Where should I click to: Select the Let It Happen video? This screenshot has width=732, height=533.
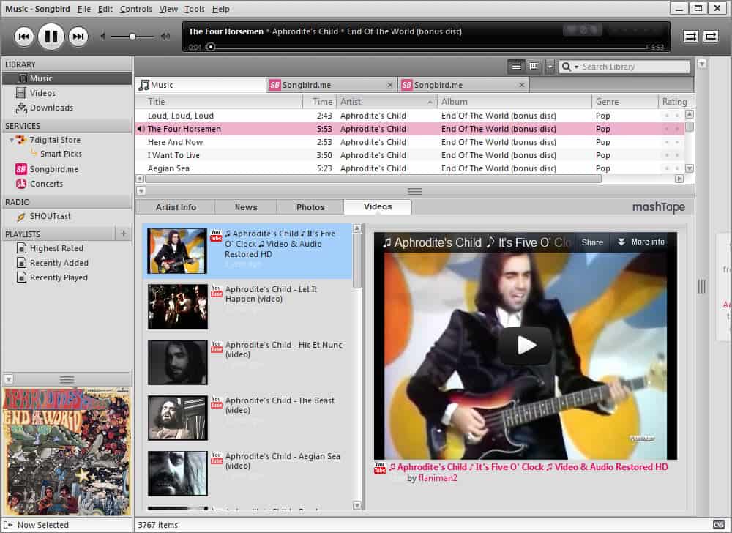pos(247,307)
